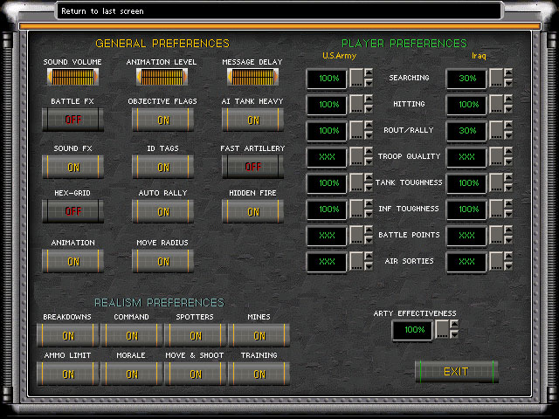The height and width of the screenshot is (419, 559).
Task: Decrease Iraq Battle Points down arrow
Action: tap(508, 240)
